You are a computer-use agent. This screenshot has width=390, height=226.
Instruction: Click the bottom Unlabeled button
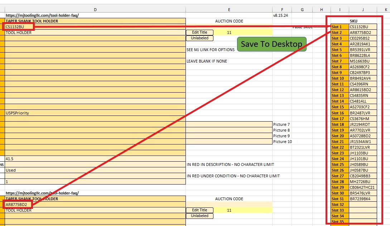(x=199, y=216)
